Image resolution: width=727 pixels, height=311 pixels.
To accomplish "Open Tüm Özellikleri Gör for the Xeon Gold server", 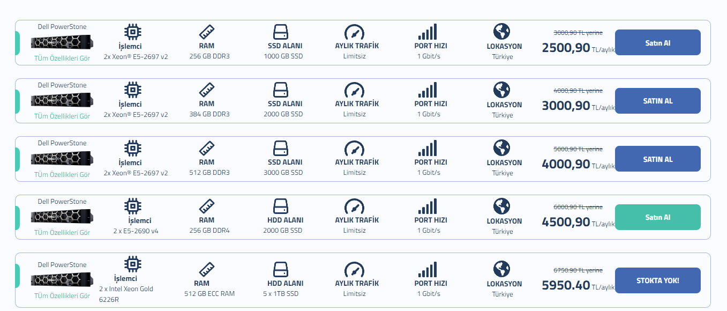I will tap(62, 295).
